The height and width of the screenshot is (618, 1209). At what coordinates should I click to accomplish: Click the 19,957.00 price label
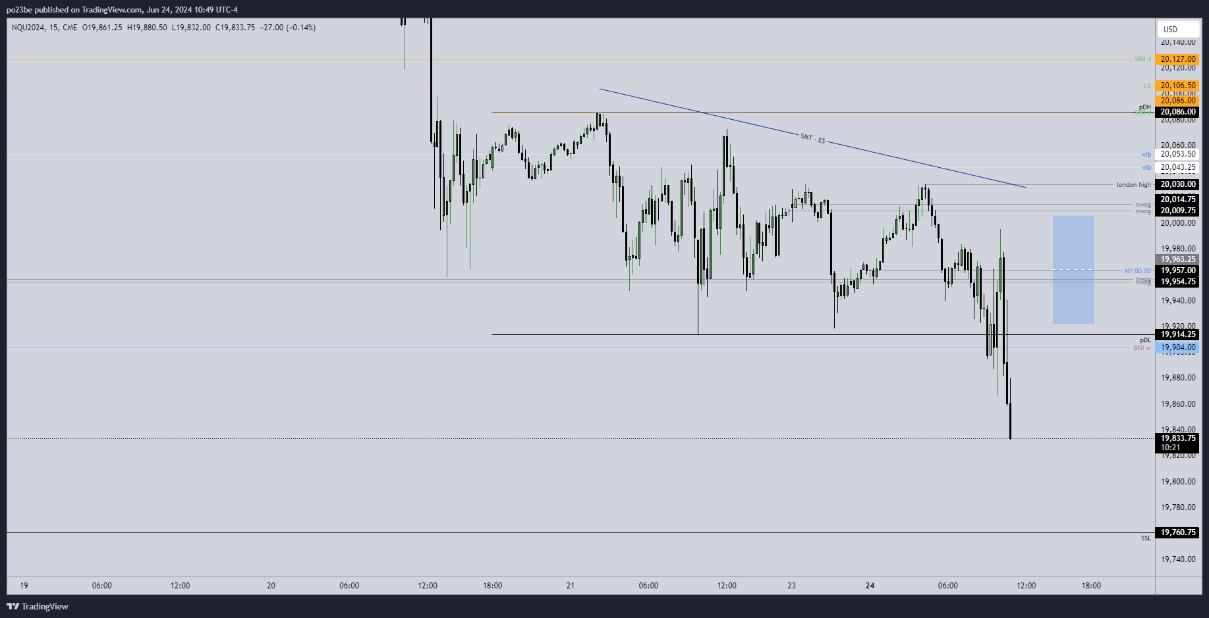click(x=1177, y=270)
